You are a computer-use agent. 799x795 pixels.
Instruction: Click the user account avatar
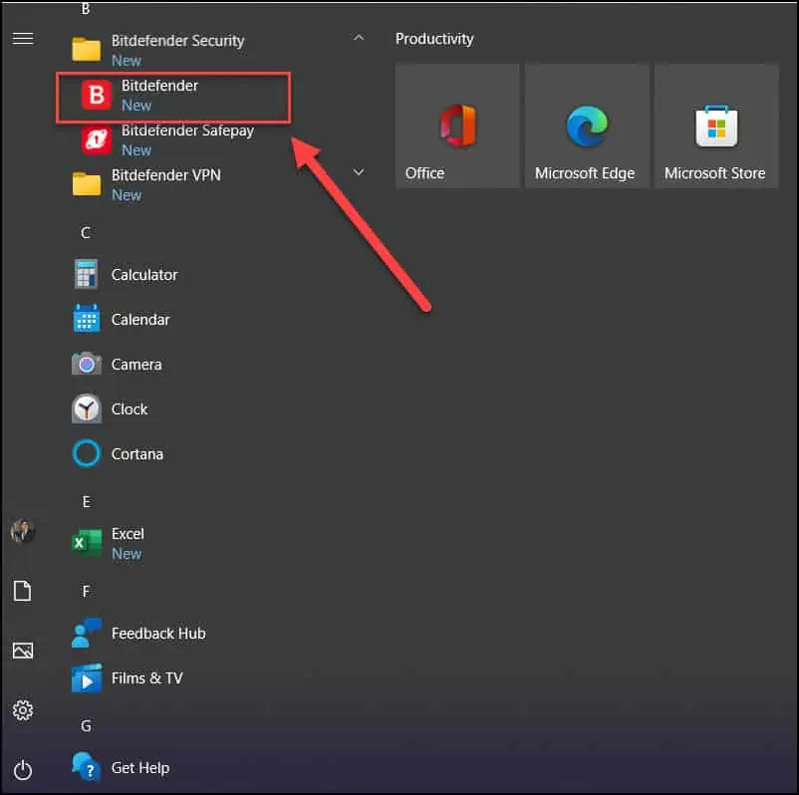[23, 532]
